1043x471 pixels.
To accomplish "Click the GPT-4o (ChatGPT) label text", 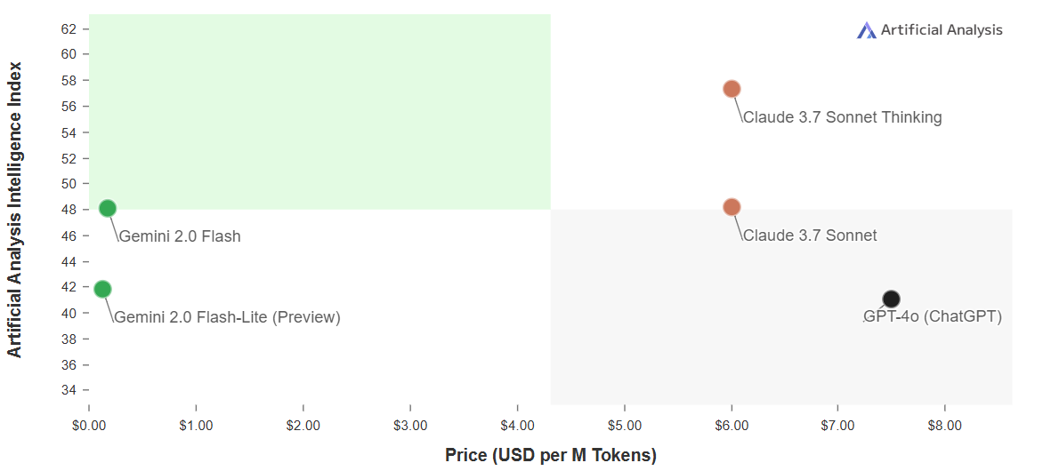I will coord(933,317).
